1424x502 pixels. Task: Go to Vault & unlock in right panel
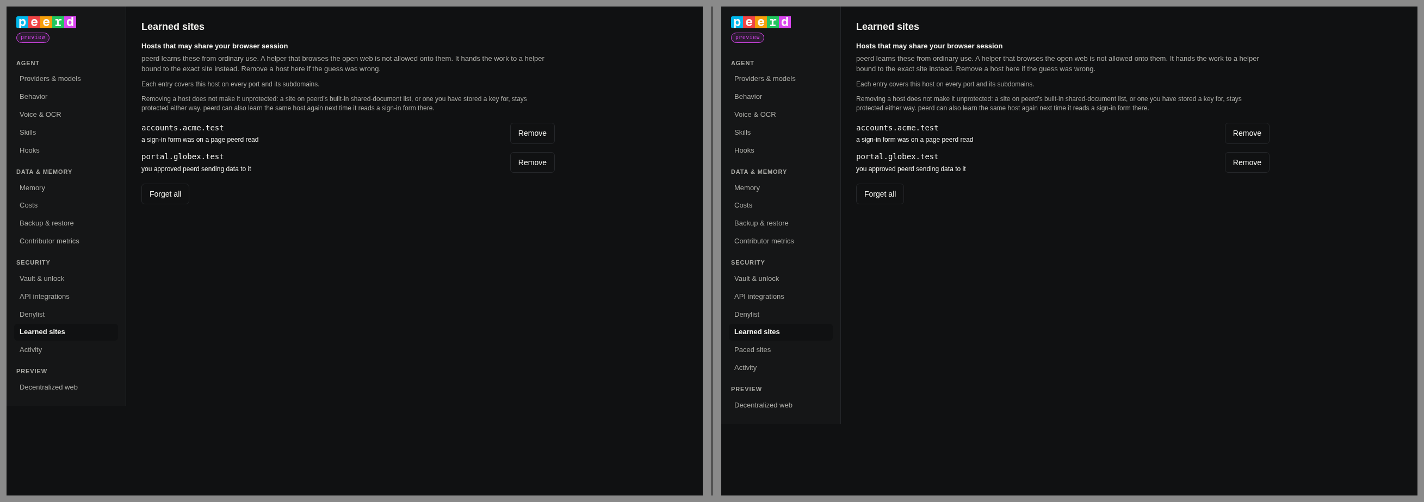point(781,279)
